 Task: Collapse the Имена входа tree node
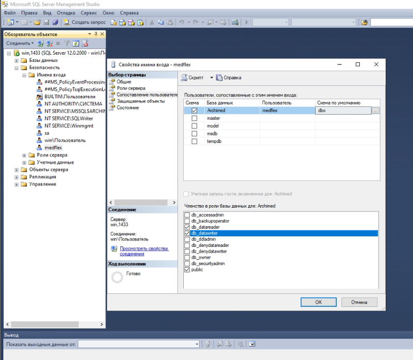click(24, 75)
